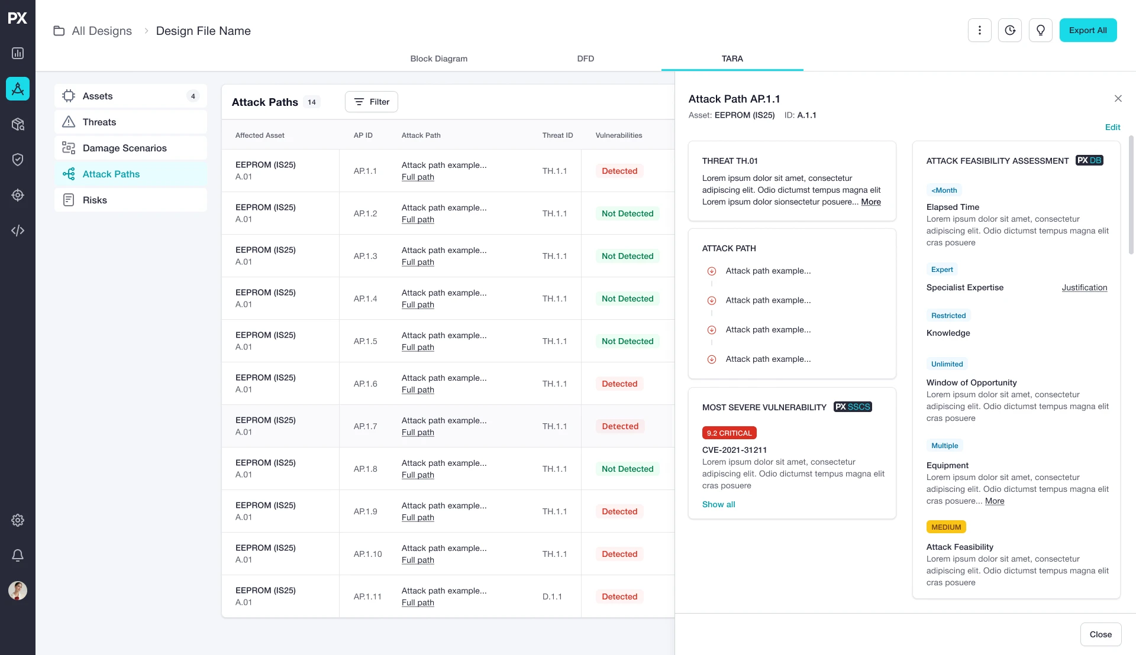Select Attack Paths in the side list

click(x=131, y=174)
